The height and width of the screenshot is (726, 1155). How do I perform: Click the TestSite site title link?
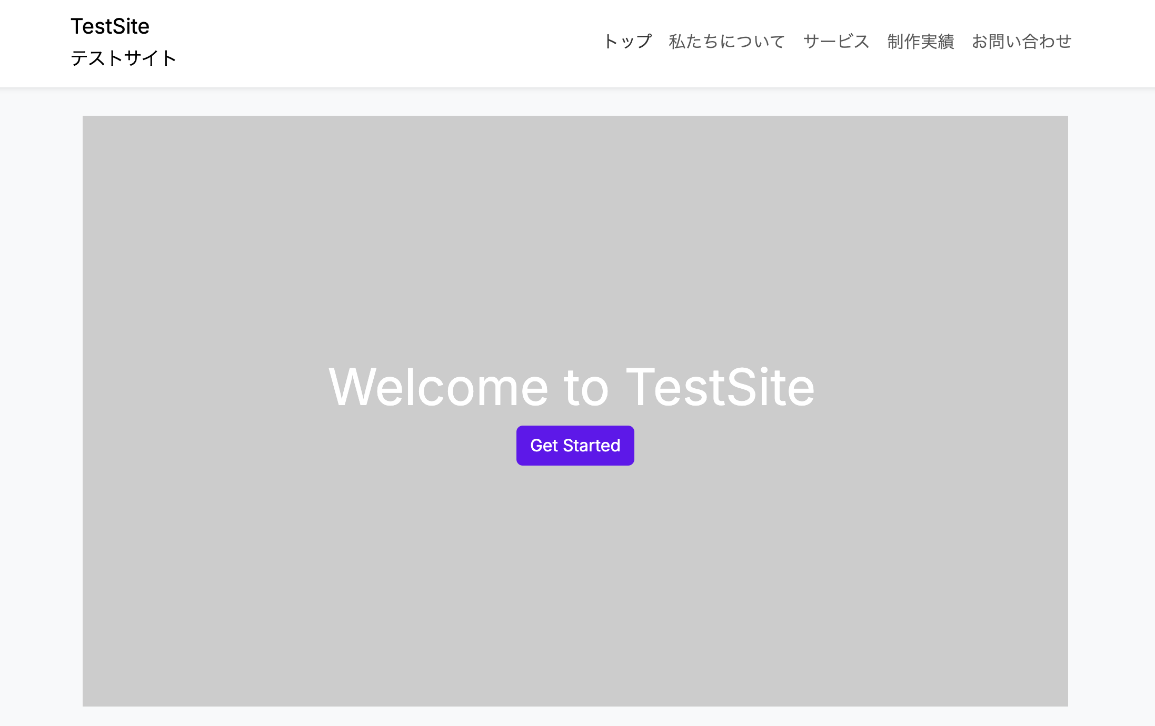(x=110, y=26)
